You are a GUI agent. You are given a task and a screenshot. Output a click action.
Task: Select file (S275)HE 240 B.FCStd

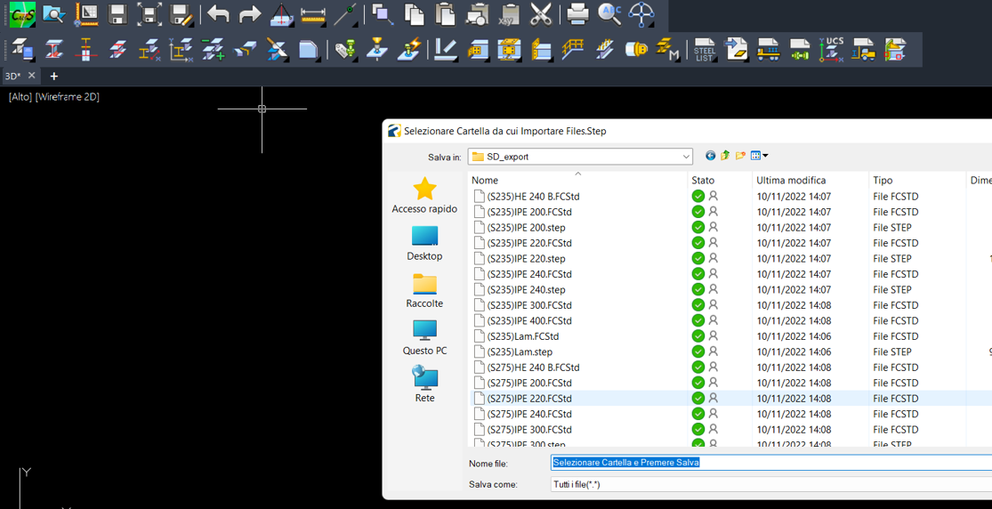click(533, 368)
